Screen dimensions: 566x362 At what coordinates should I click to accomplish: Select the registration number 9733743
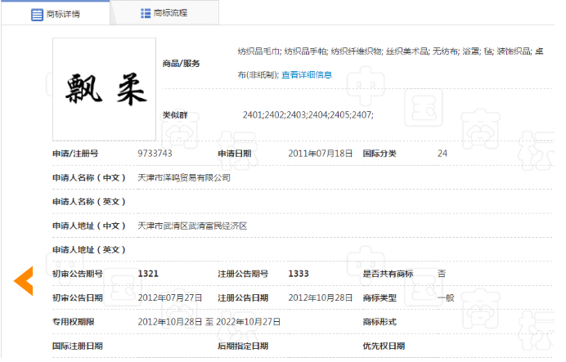point(155,154)
